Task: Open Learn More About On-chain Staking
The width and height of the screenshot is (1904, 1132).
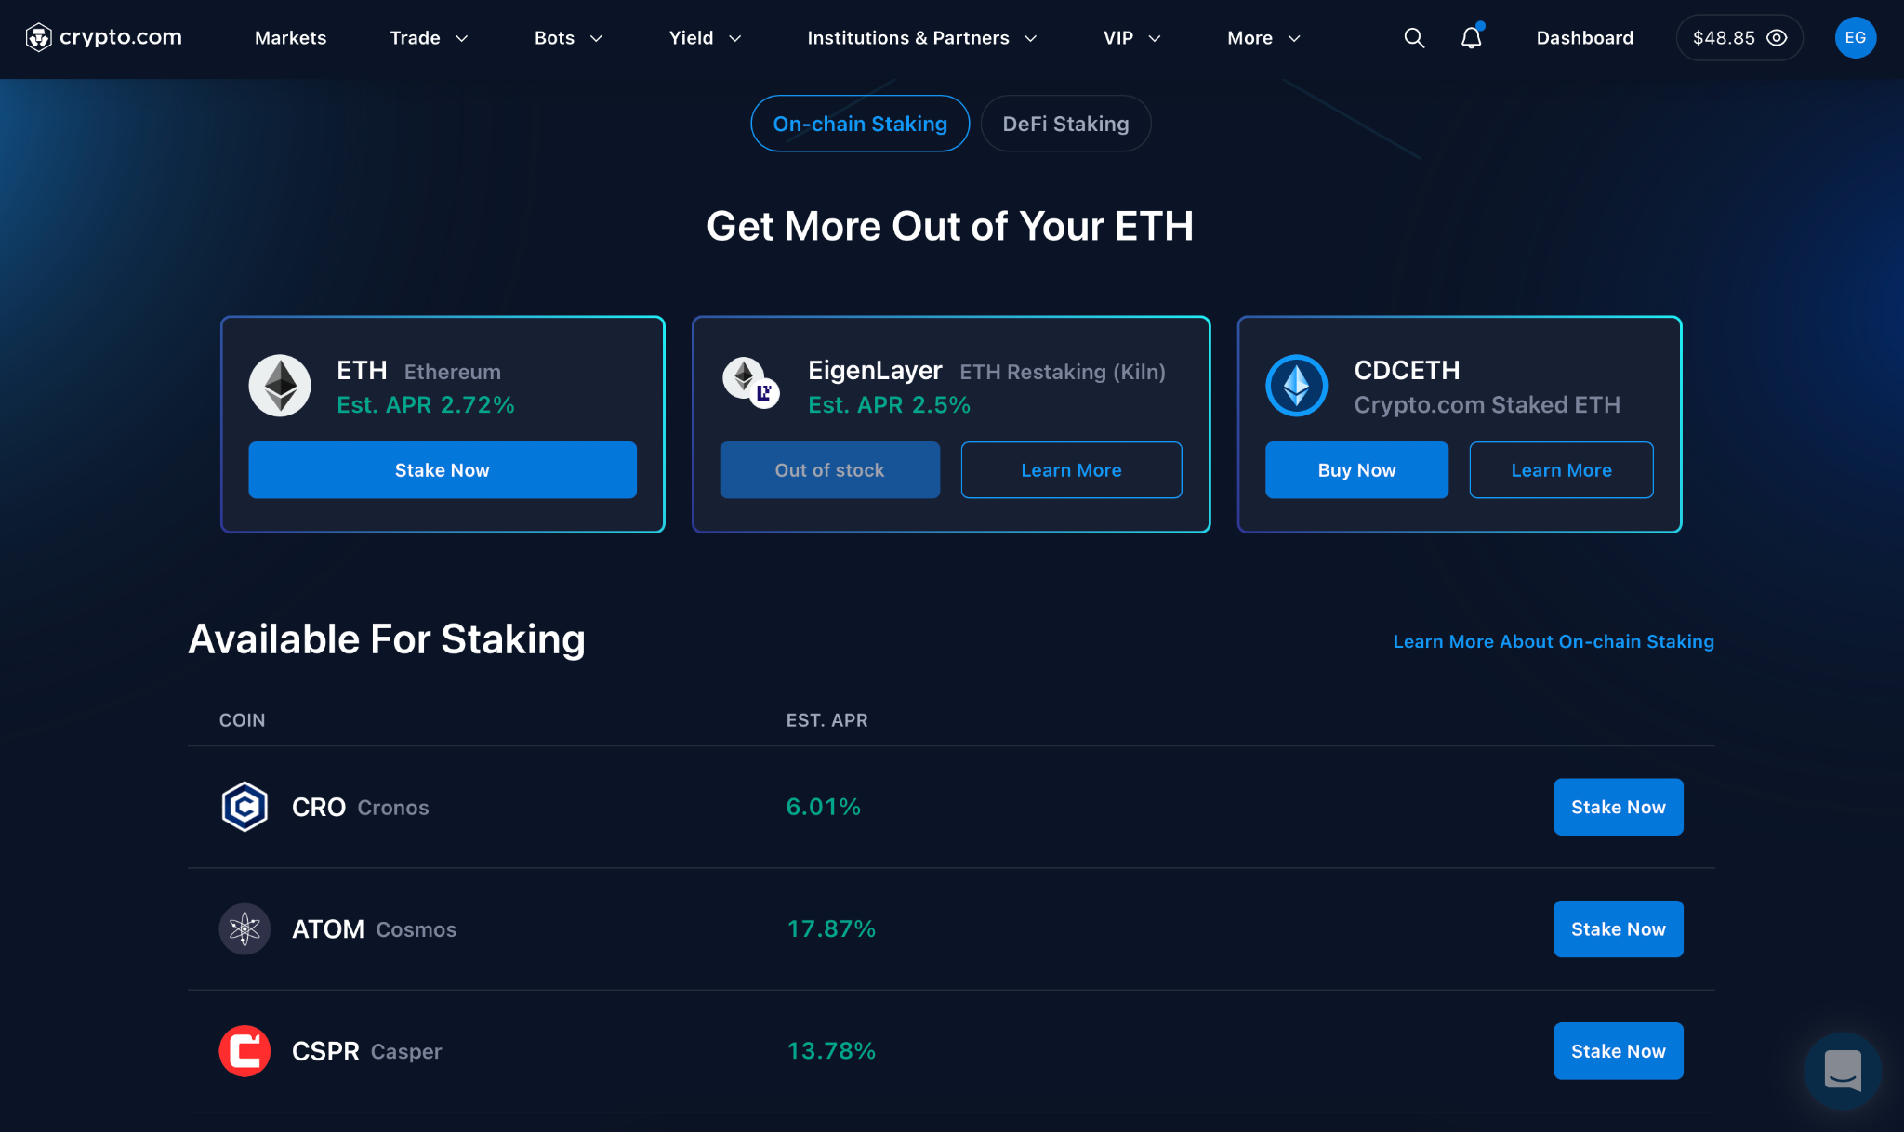Action: (1553, 641)
